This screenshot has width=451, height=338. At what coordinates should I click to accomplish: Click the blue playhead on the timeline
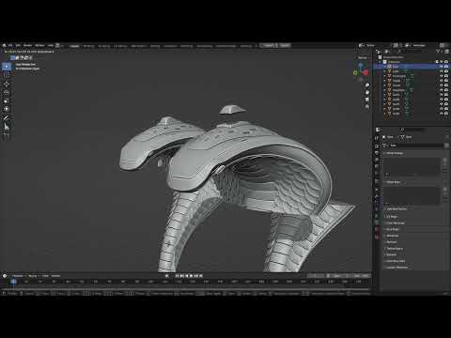(13, 282)
